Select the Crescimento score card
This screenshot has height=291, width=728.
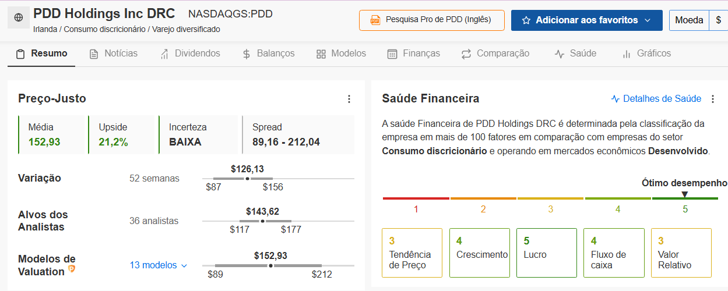pos(479,253)
